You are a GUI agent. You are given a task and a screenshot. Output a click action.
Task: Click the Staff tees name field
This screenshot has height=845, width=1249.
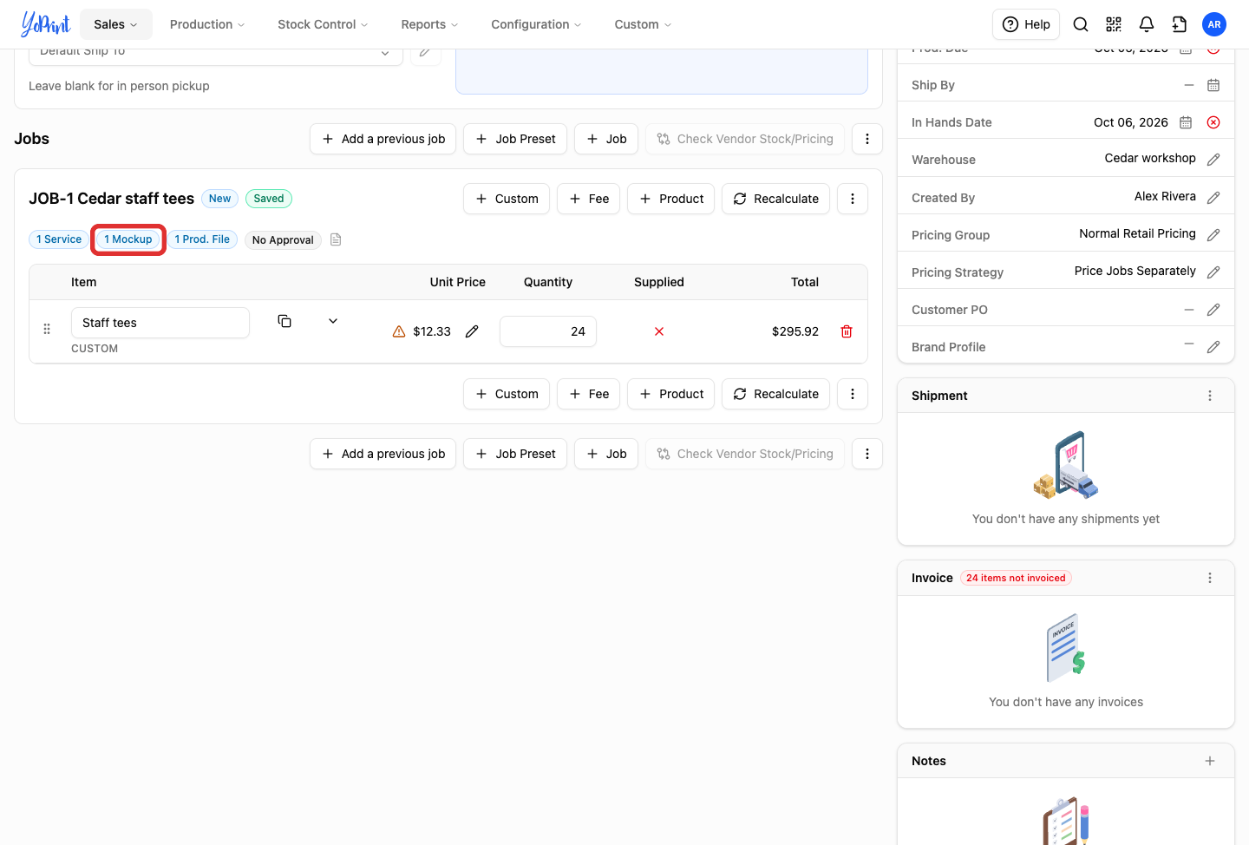(160, 323)
